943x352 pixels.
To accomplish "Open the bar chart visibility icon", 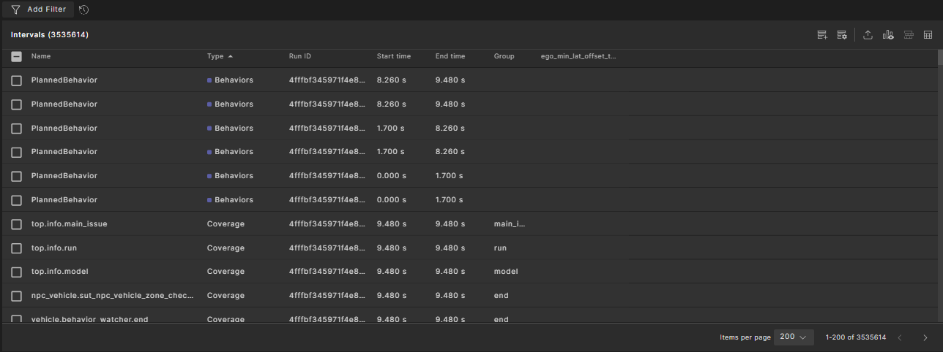I will coord(888,35).
